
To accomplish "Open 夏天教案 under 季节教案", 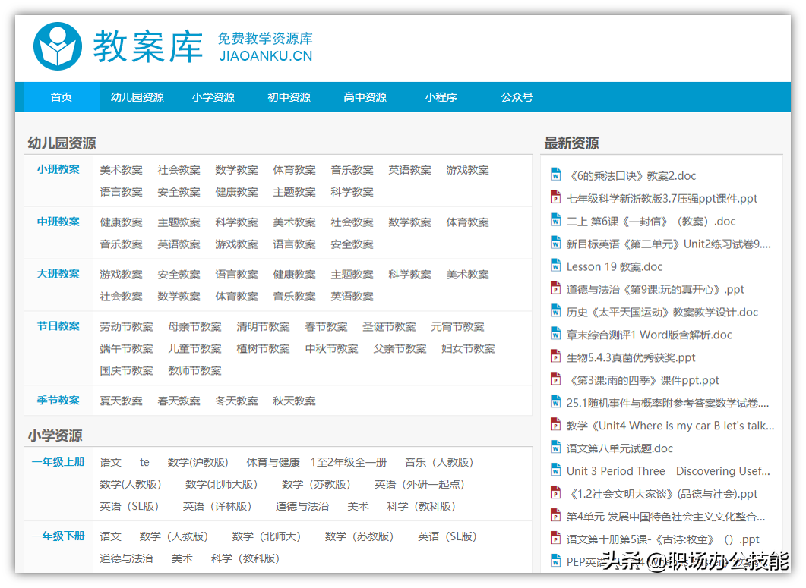I will 122,401.
